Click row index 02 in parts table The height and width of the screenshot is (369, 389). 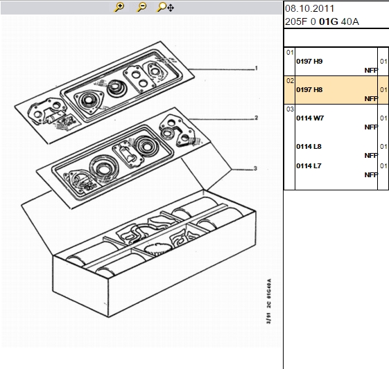pos(290,81)
